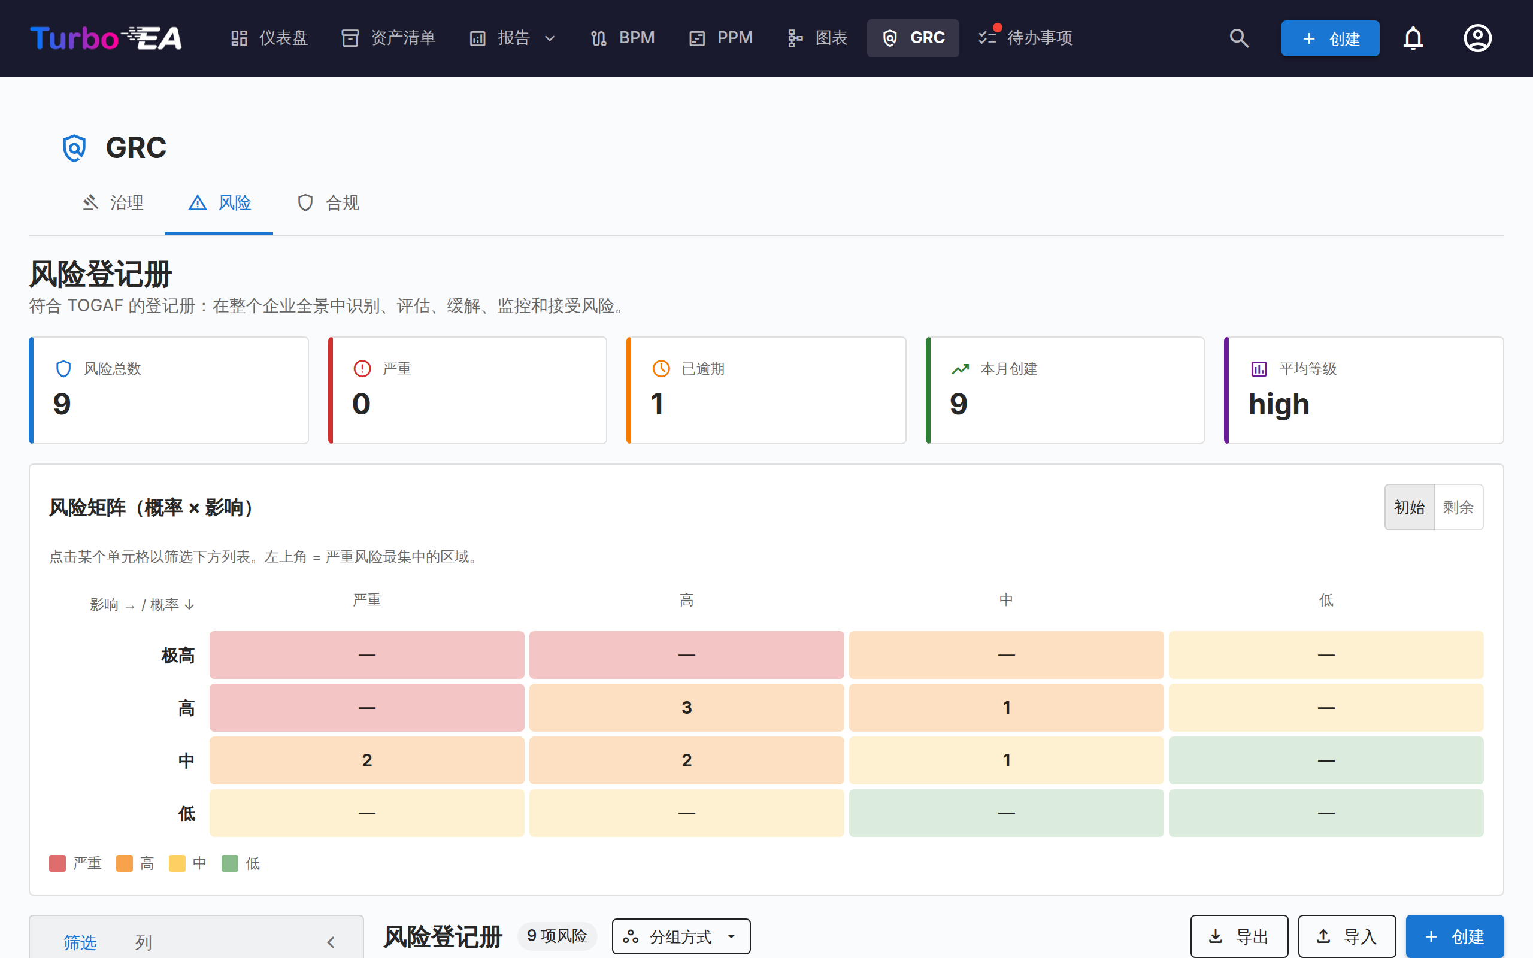Open notifications bell icon
This screenshot has width=1533, height=958.
coord(1413,38)
